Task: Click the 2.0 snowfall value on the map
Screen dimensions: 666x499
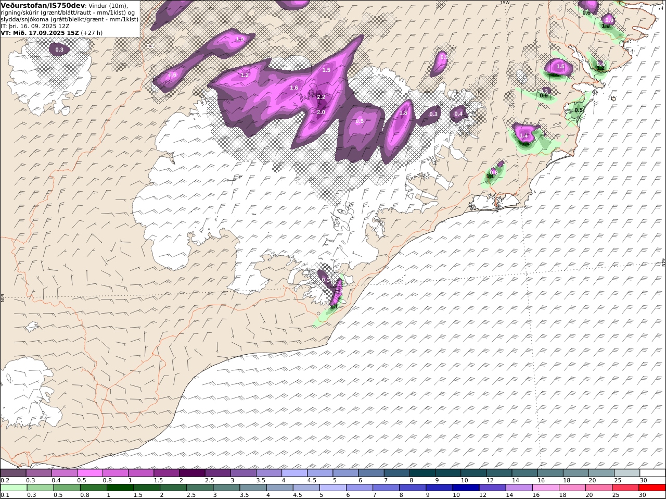Action: [321, 112]
